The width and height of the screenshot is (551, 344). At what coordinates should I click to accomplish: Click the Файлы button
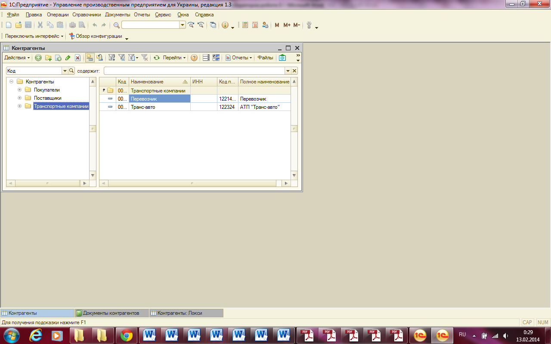coord(265,58)
